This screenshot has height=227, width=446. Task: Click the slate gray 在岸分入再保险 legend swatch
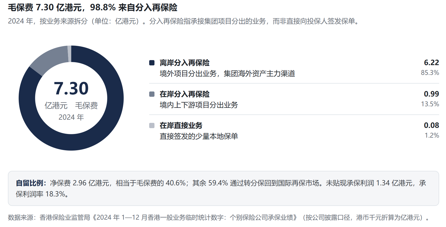coord(152,94)
